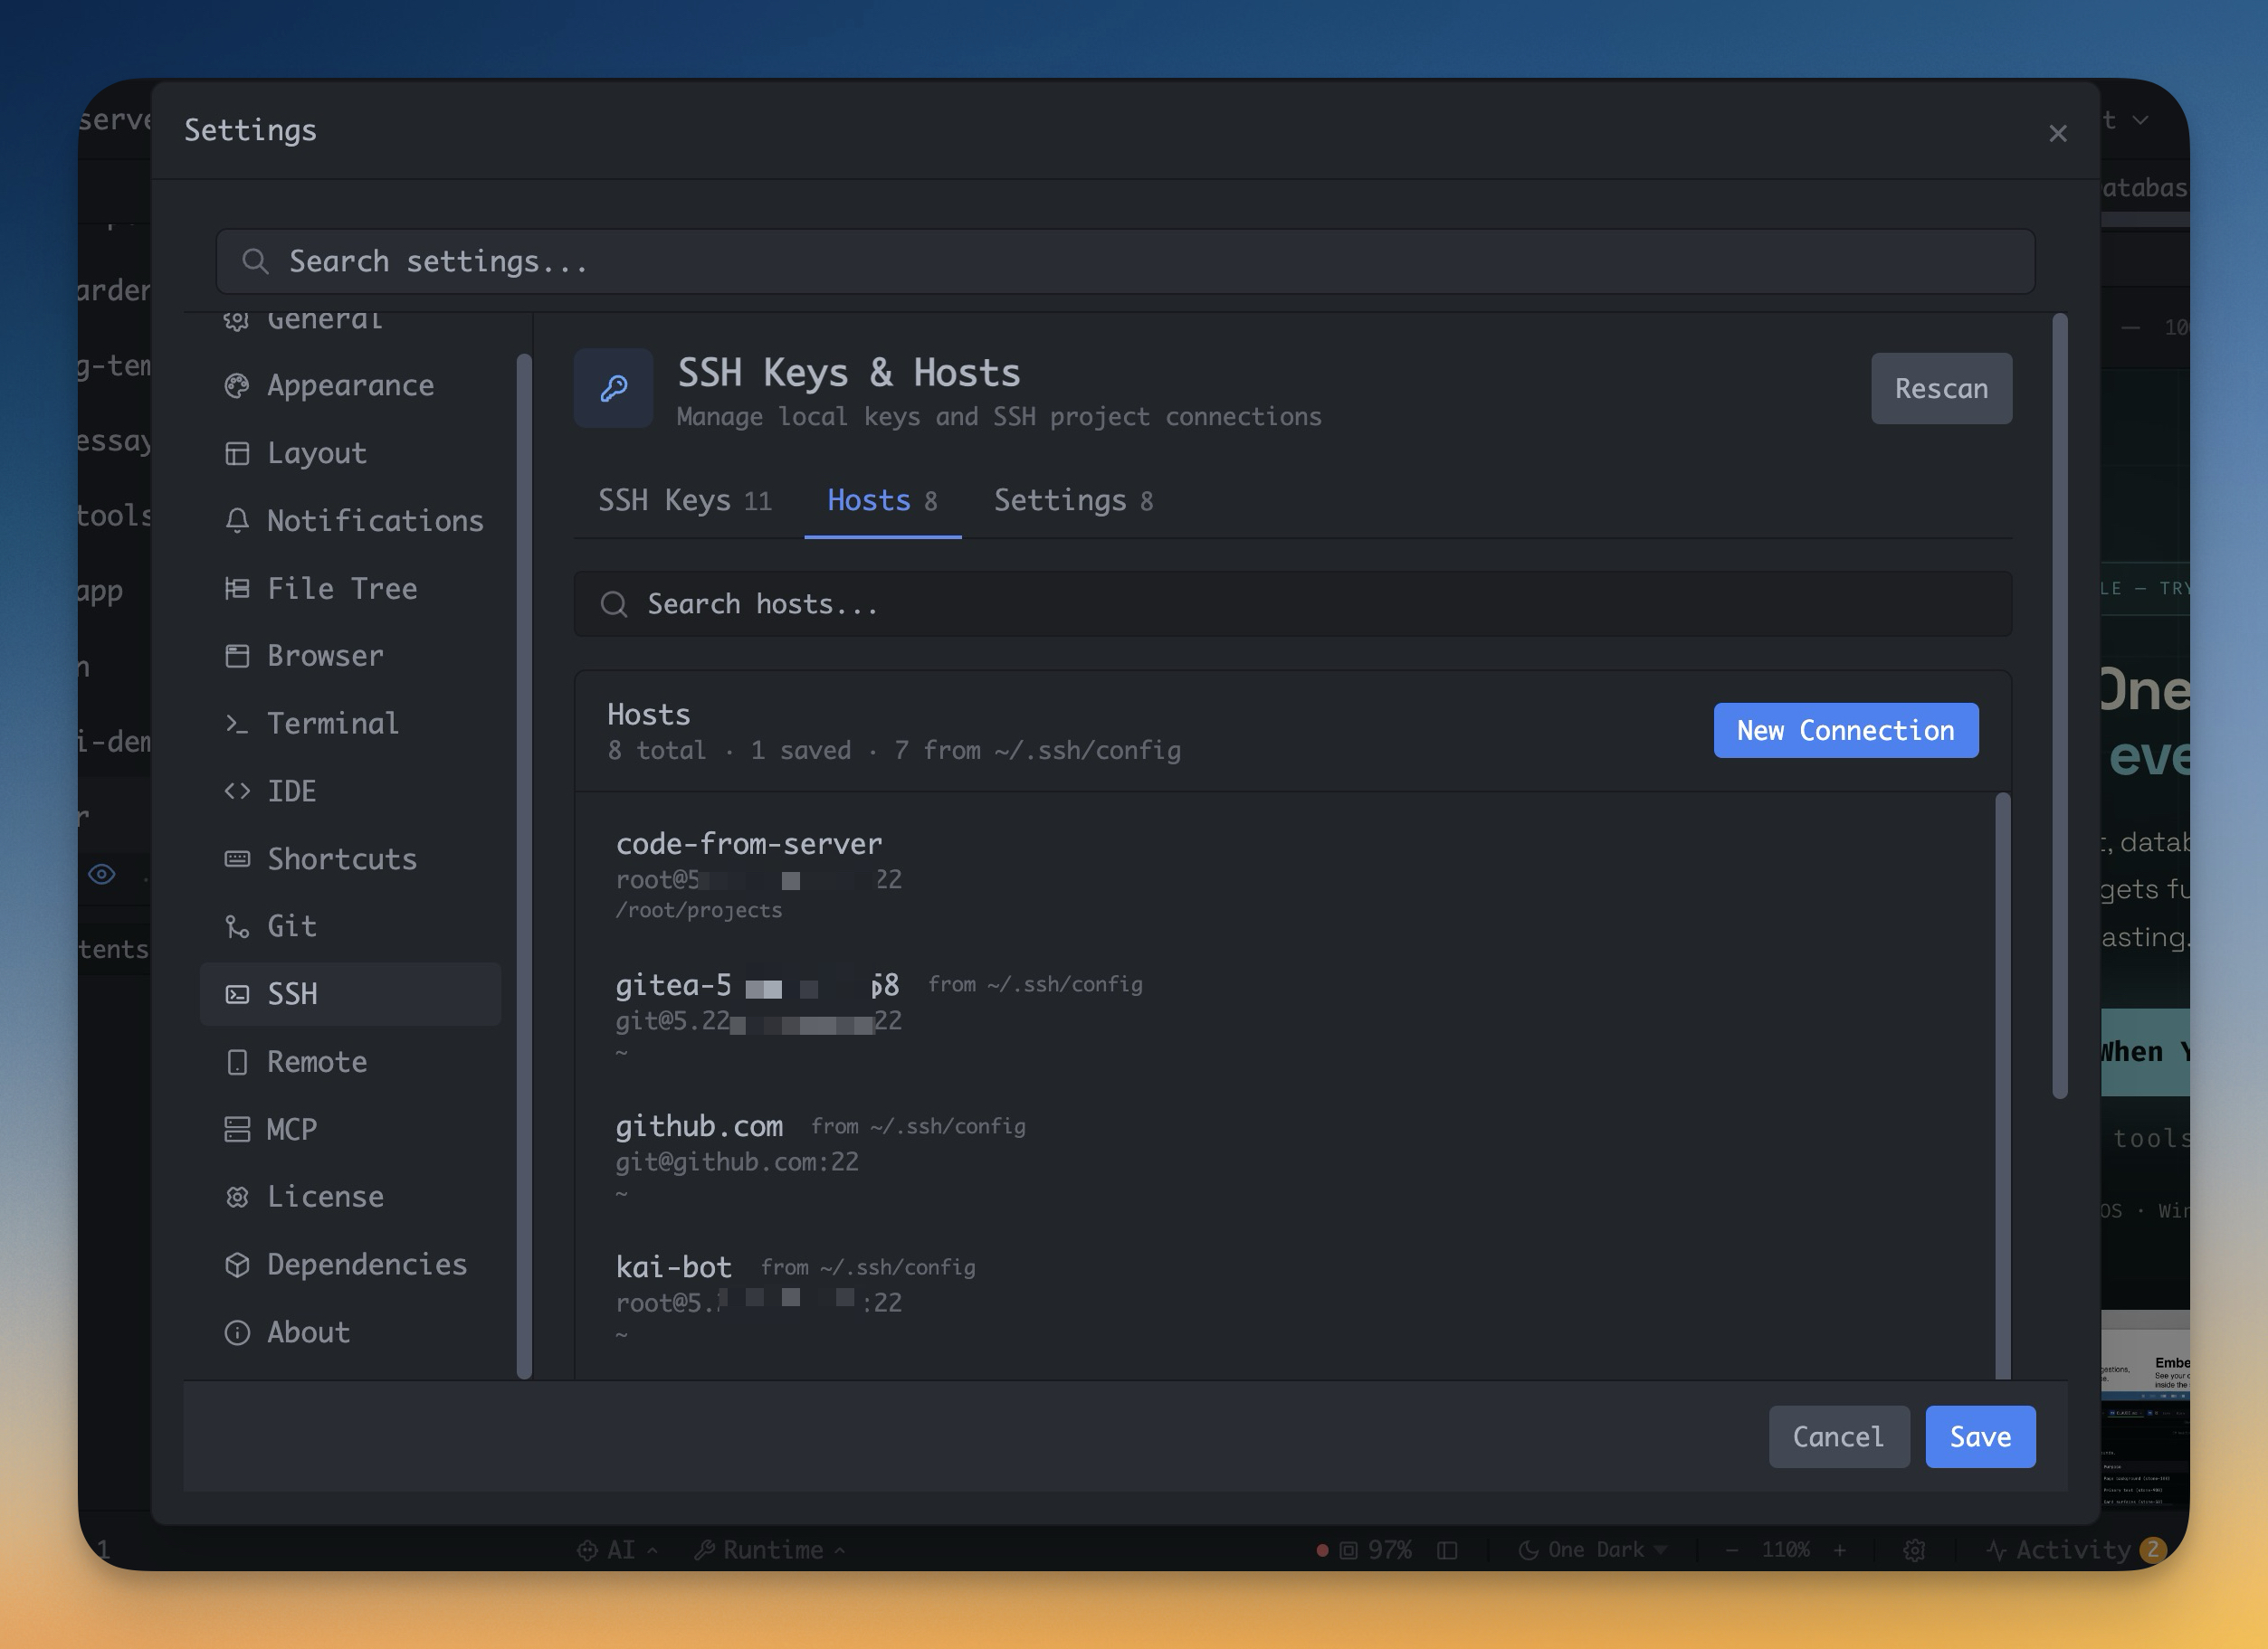
Task: Open MCP server settings
Action: (x=291, y=1129)
